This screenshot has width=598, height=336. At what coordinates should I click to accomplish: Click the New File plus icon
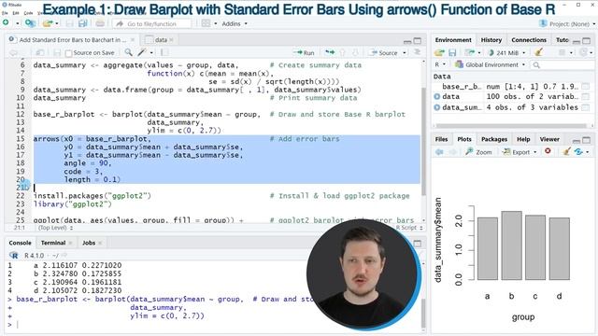click(6, 23)
